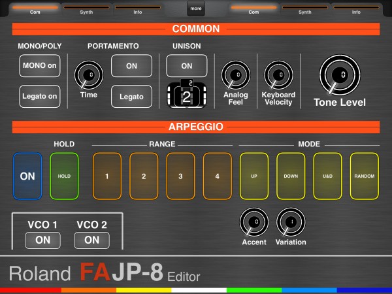
Task: Click the ARPEGGIO section header text
Action: (196, 127)
